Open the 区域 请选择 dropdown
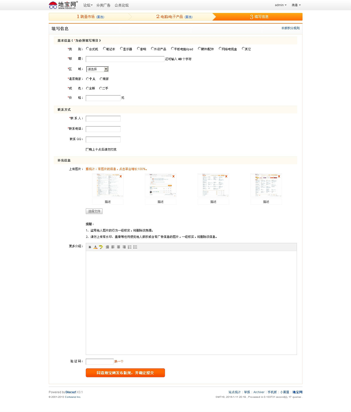Viewport: 351px width, 412px height. pos(97,69)
